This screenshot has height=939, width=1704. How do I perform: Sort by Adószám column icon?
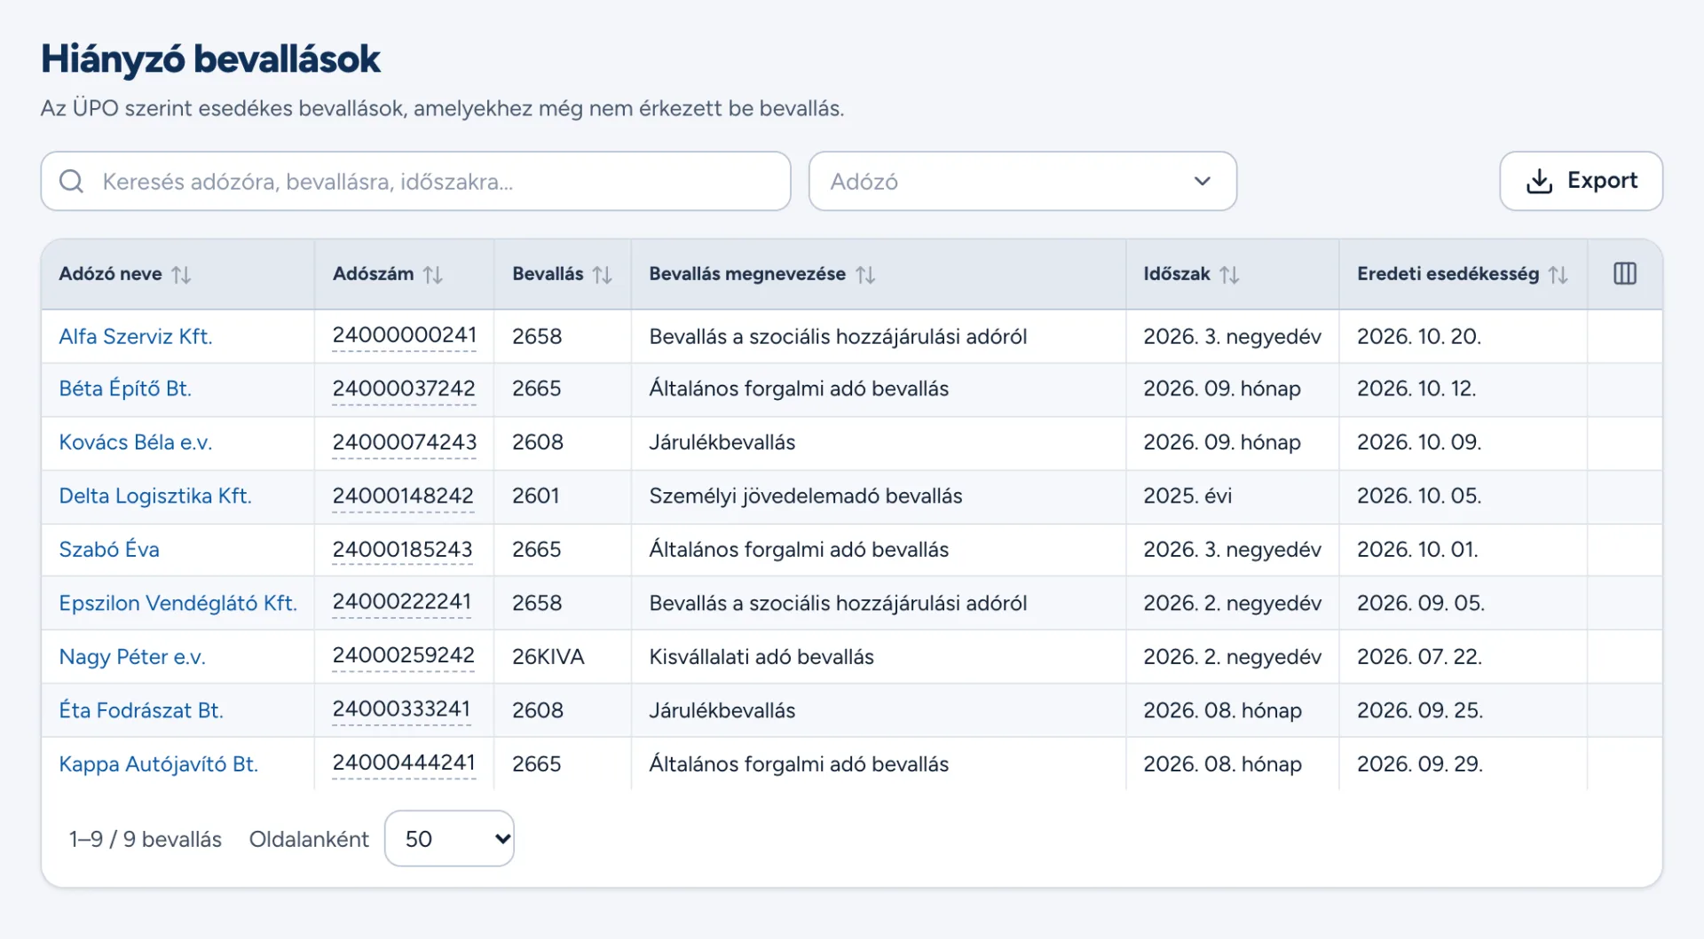(433, 275)
